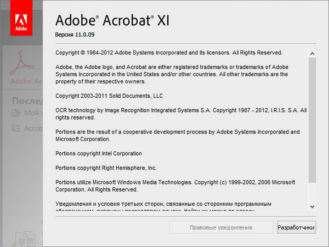This screenshot has width=329, height=247.
Task: Click the red Adobe logo
Action: pos(21,20)
